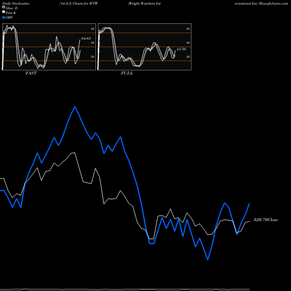Viewport: 291px width, 291px height.
Task: Click the 64.65 value in FAST chart
Action: 86,38
